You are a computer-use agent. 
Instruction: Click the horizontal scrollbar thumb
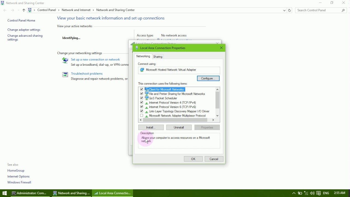(176, 120)
